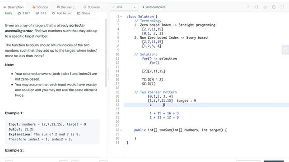The height and width of the screenshot is (162, 289).
Task: Open the Java language dropdown
Action: tap(125, 7)
